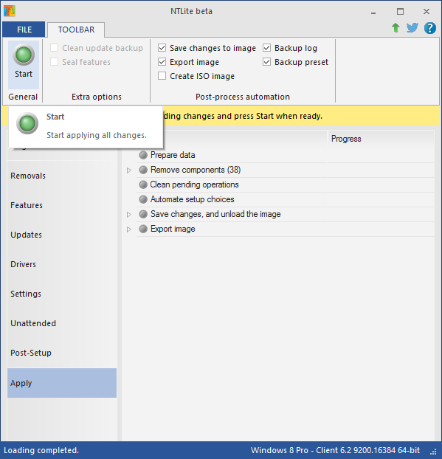Open the Removals page in sidebar

pyautogui.click(x=62, y=176)
